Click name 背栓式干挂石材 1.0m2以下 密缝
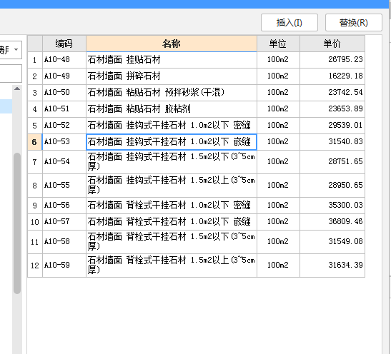The height and width of the screenshot is (354, 391). pos(172,206)
